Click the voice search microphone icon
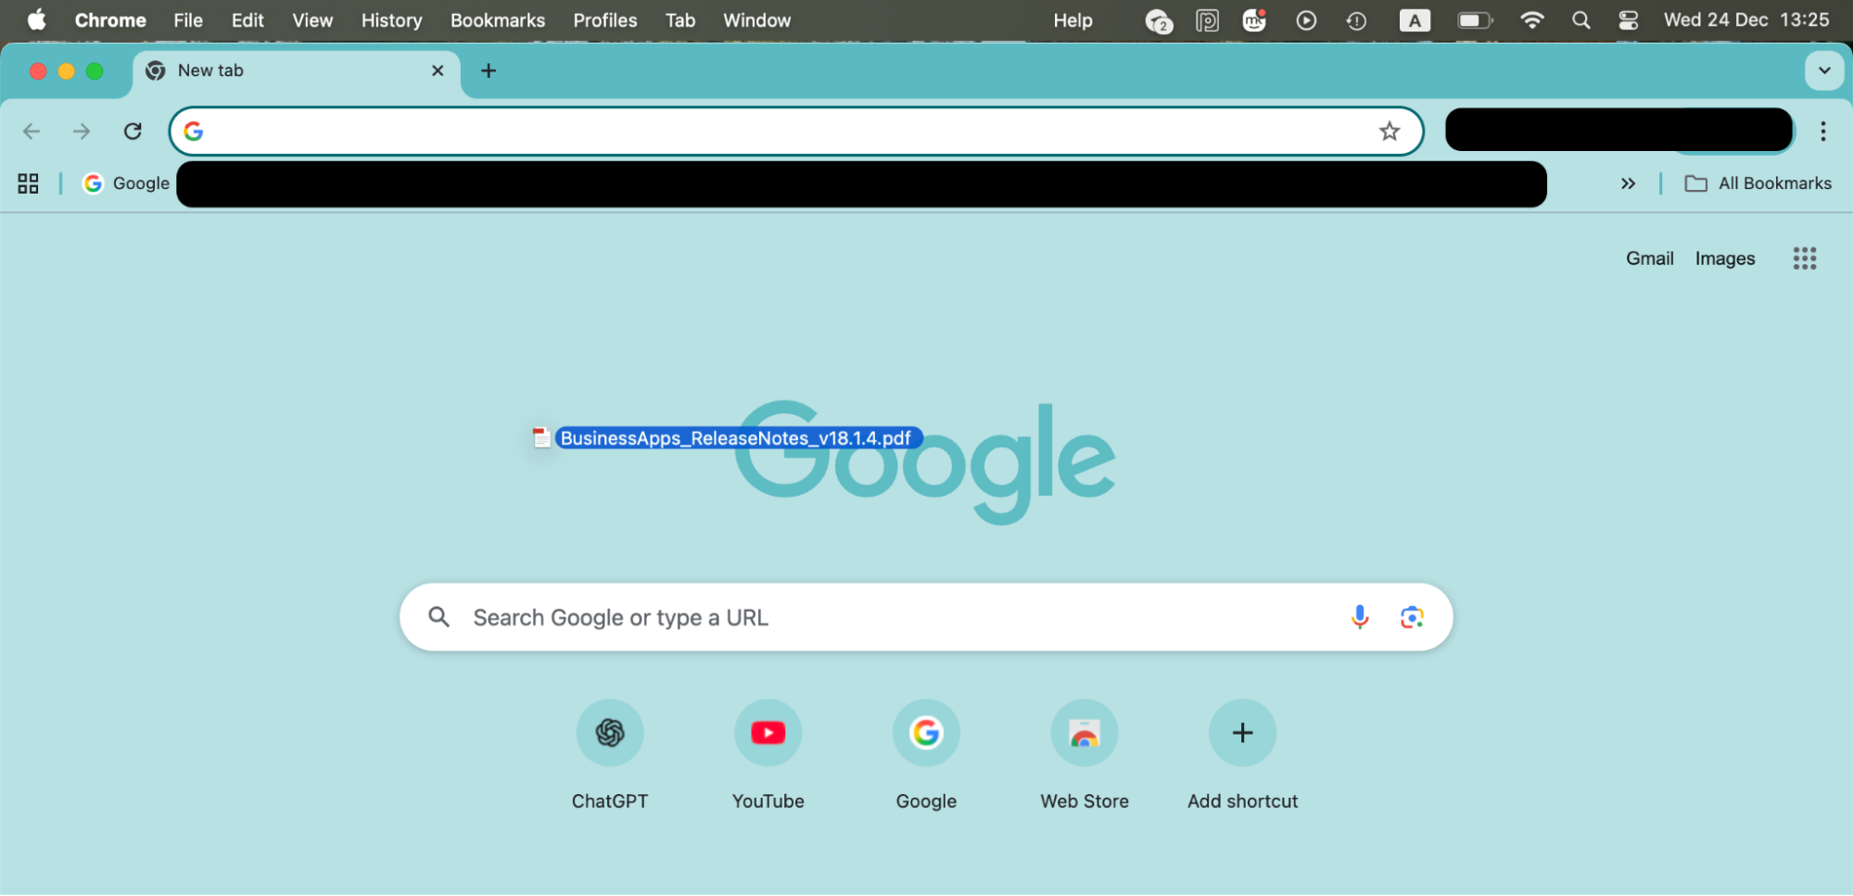This screenshot has height=896, width=1853. coord(1359,616)
